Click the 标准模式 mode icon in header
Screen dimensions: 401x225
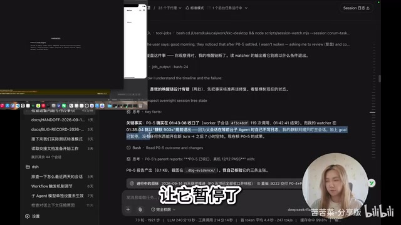coord(187,8)
